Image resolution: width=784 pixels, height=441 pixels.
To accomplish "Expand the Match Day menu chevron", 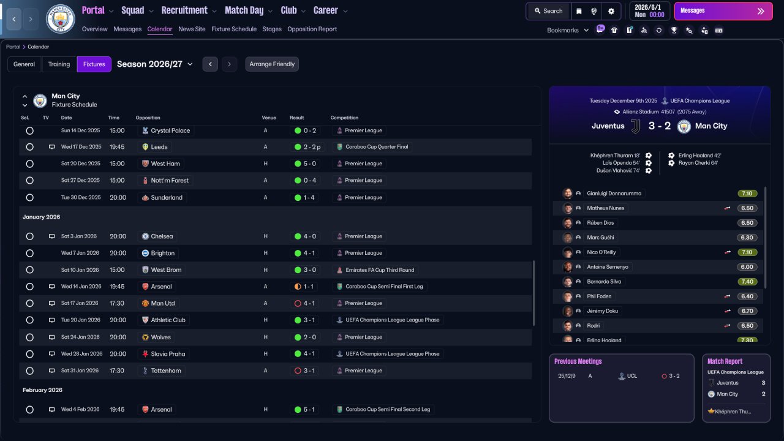I will point(270,11).
